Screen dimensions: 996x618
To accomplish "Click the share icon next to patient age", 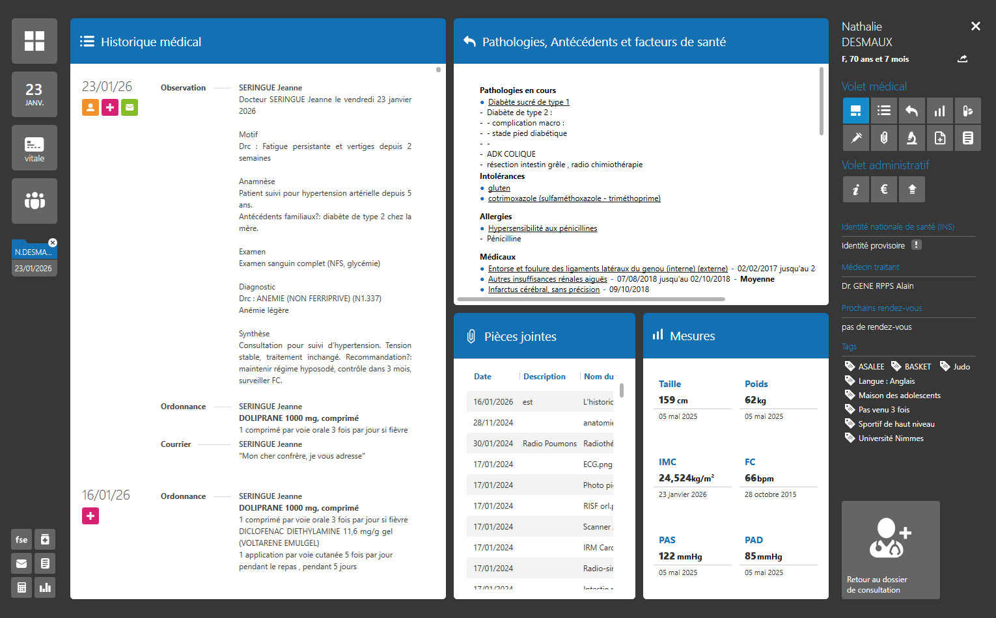I will click(962, 59).
